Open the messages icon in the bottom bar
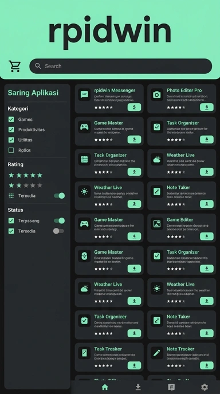 click(171, 387)
